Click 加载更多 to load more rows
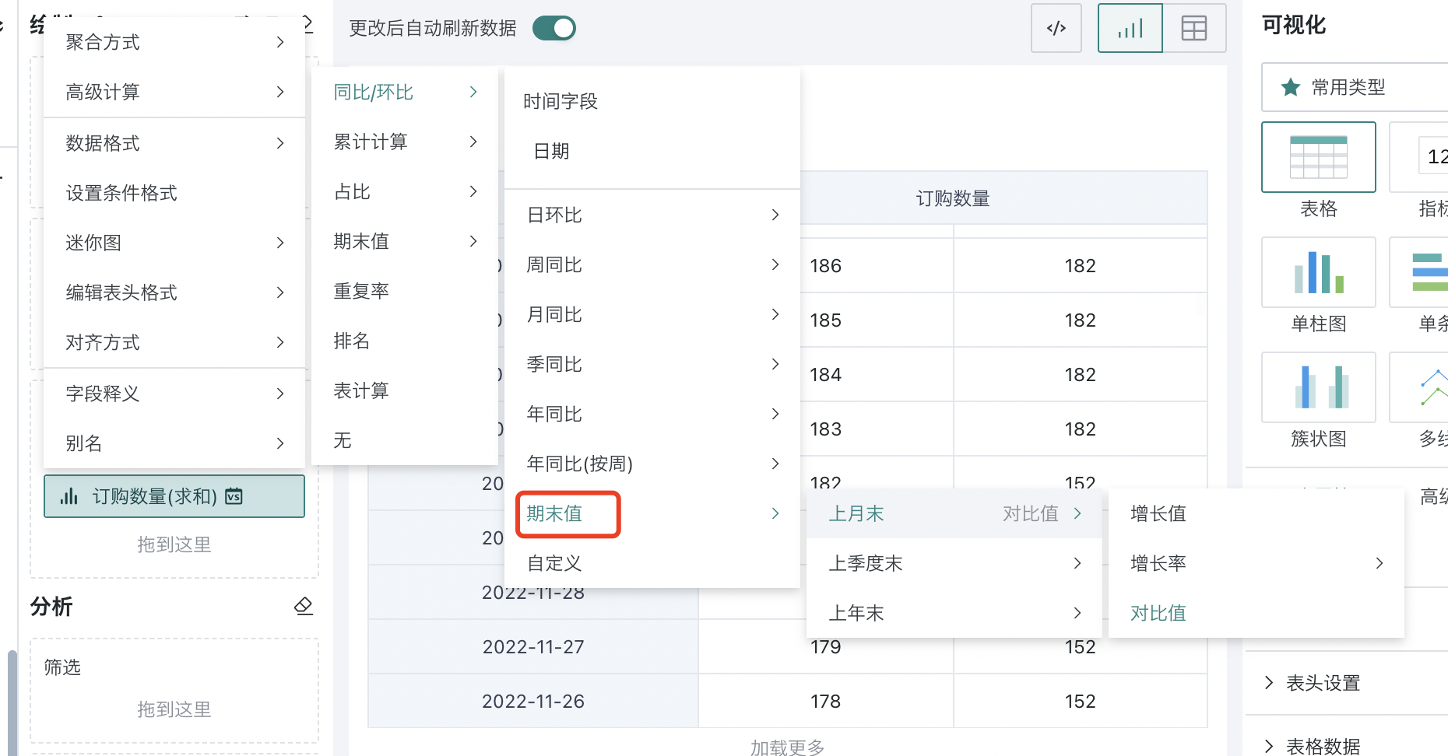The image size is (1448, 756). point(787,747)
